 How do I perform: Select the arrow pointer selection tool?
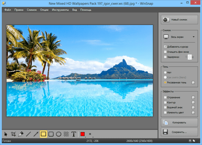point(6,134)
